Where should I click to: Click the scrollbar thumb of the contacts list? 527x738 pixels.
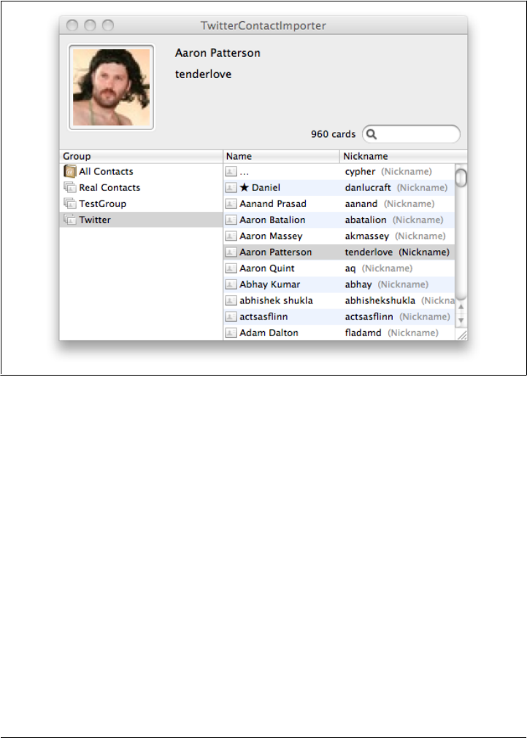(461, 177)
